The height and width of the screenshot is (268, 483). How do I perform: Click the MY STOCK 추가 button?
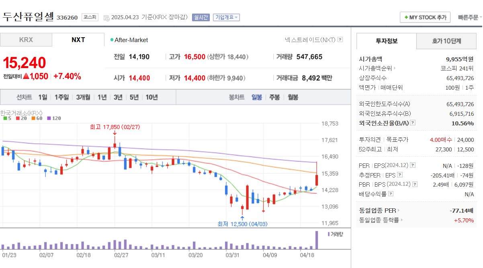[425, 17]
